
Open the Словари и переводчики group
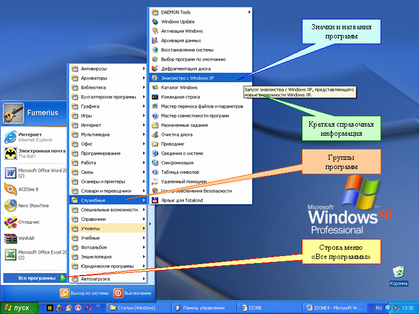(108, 191)
